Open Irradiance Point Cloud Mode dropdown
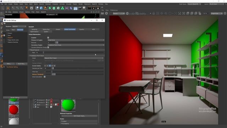 point(74,58)
